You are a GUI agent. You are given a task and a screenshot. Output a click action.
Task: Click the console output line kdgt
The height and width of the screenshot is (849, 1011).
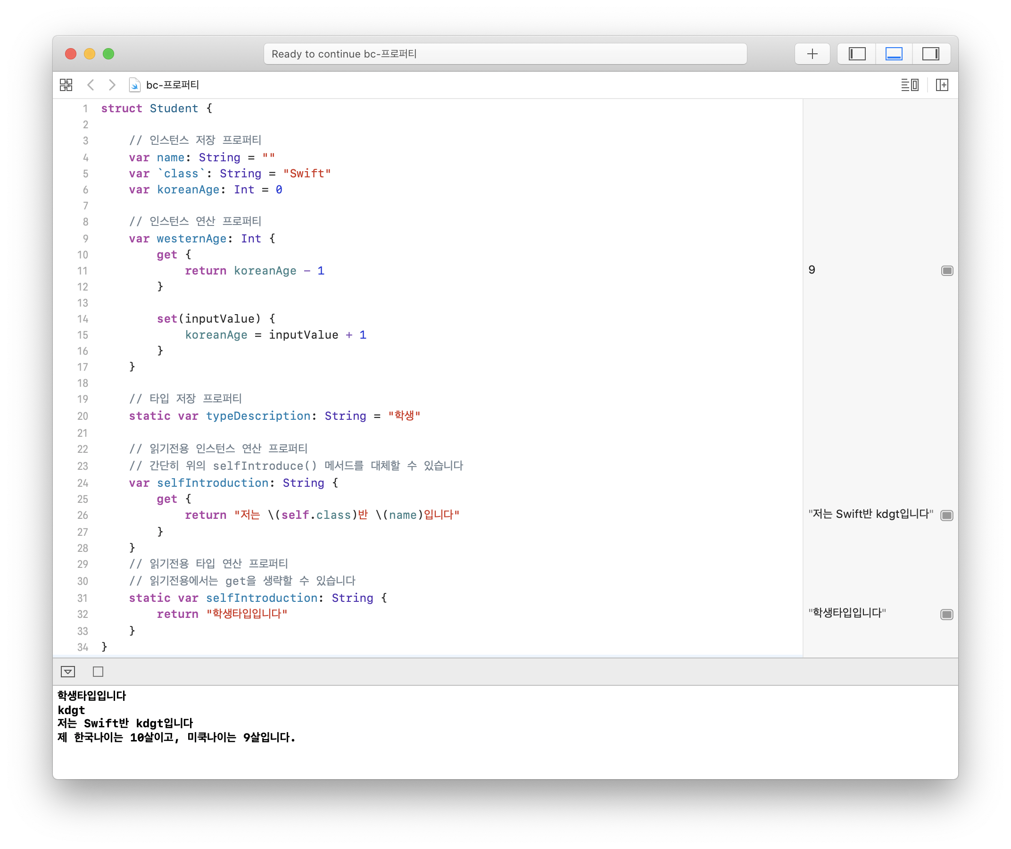point(71,710)
